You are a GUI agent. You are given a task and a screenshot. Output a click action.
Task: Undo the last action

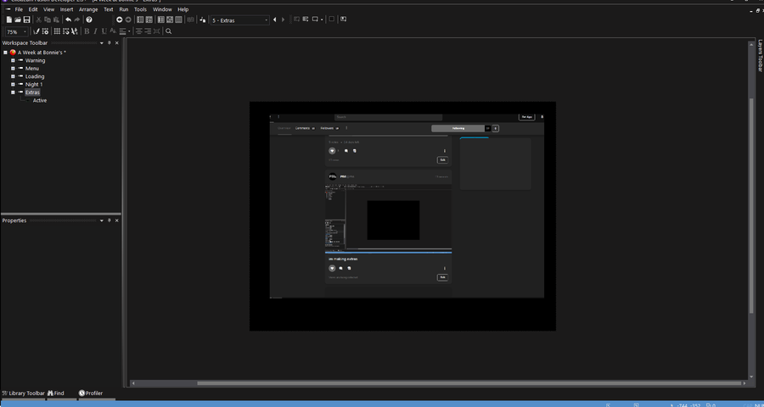[x=68, y=20]
